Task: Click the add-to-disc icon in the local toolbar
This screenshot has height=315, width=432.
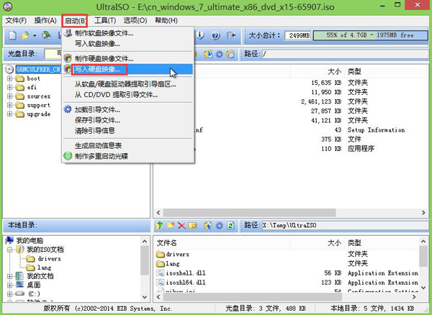Action: pyautogui.click(x=208, y=226)
